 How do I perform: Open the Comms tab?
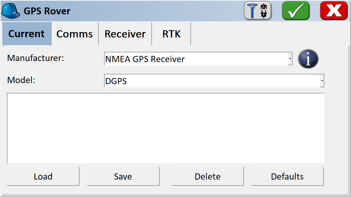click(x=75, y=34)
